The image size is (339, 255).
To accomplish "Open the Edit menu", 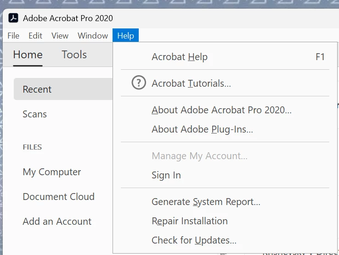I will click(x=35, y=36).
